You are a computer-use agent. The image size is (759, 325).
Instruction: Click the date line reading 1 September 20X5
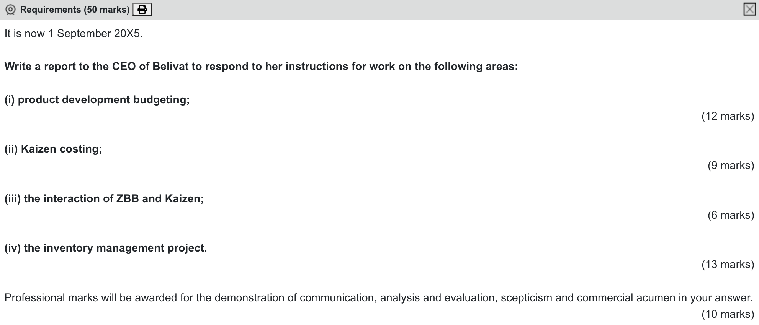pos(73,33)
